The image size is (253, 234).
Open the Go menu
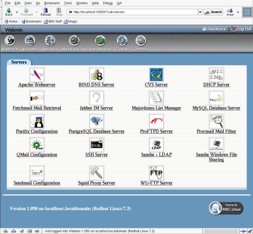pyautogui.click(x=38, y=3)
